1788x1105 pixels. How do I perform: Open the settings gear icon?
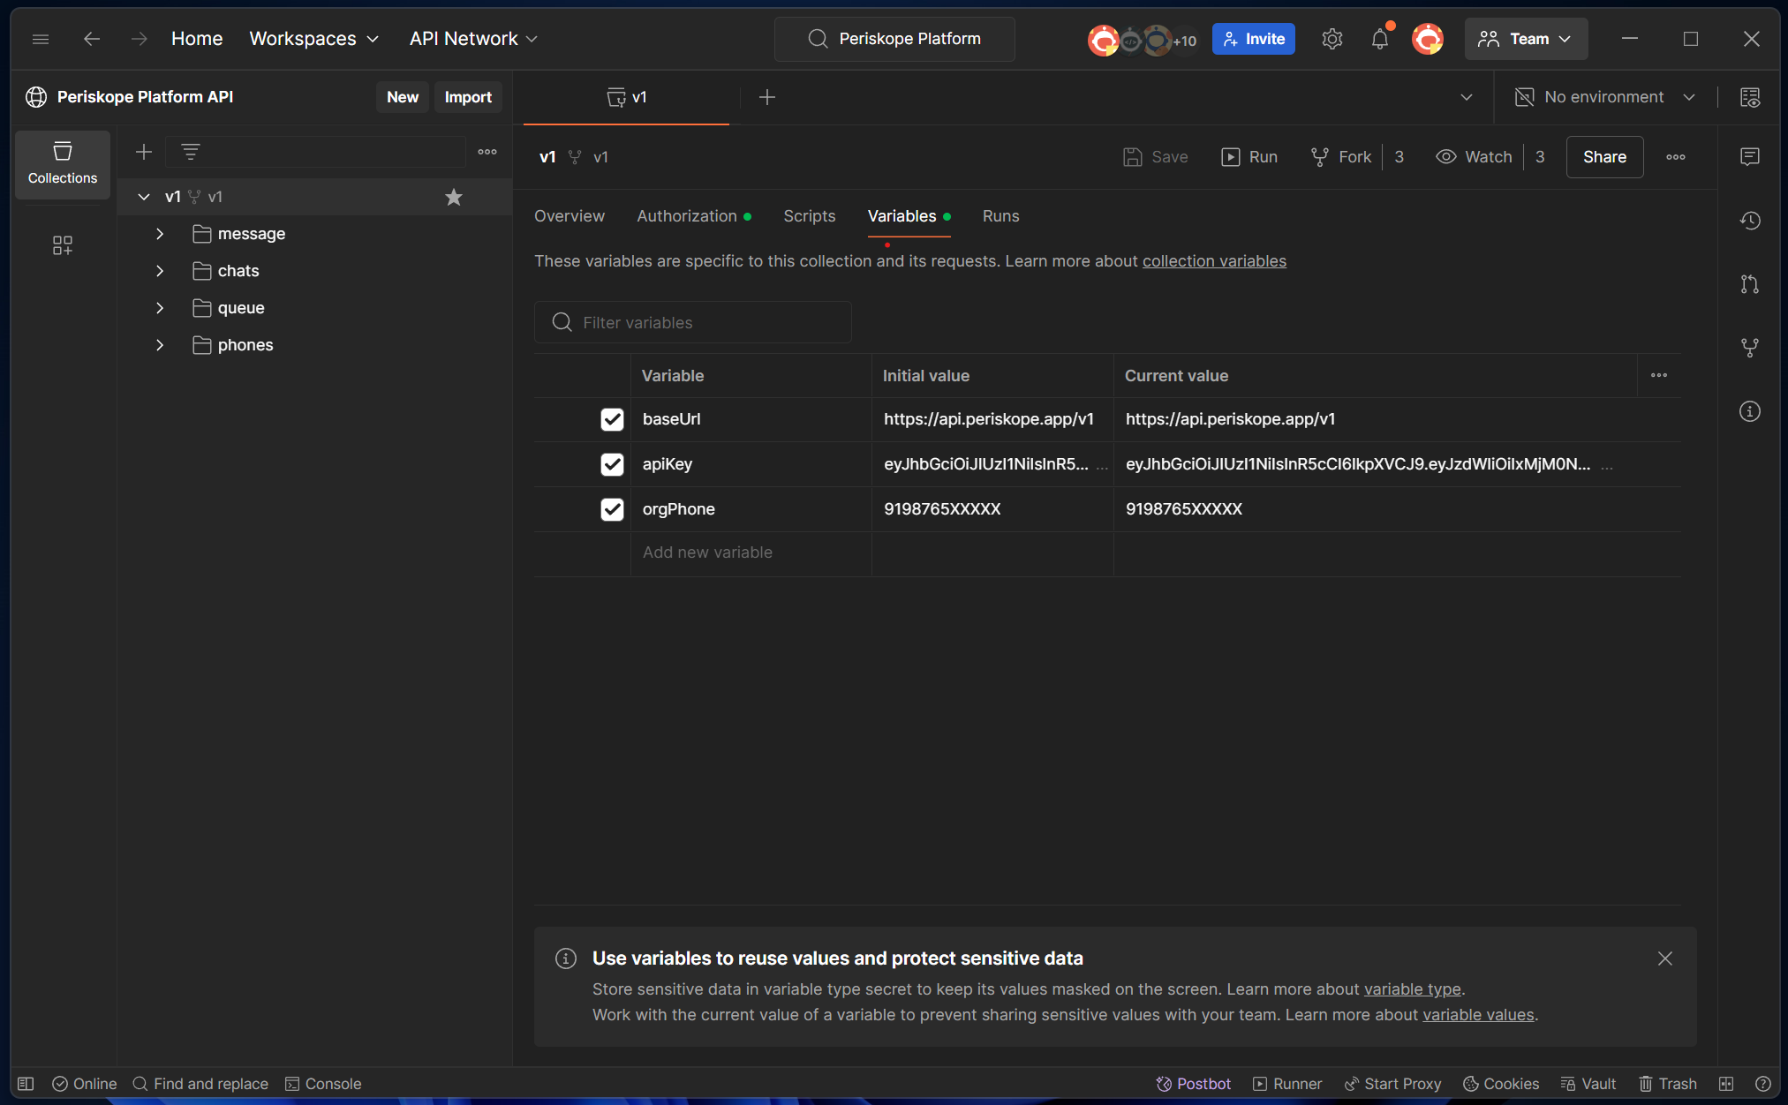click(1332, 39)
